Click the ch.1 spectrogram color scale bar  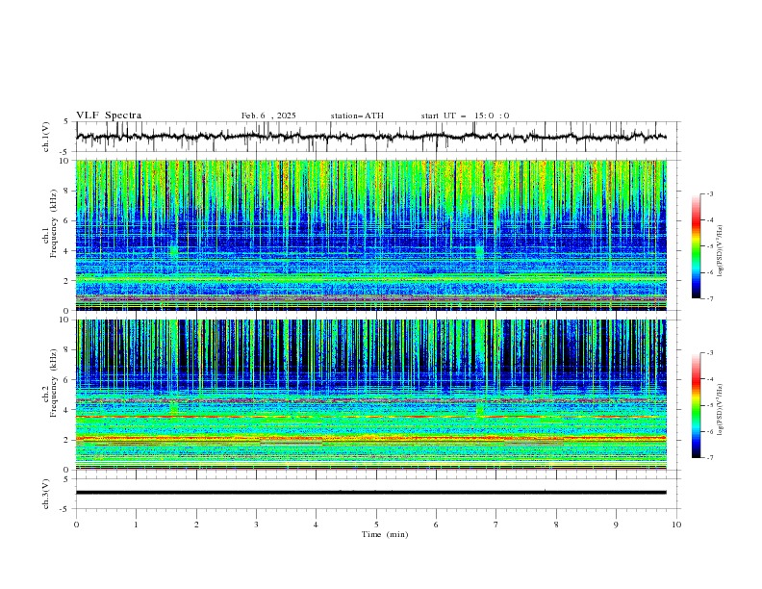tap(696, 246)
